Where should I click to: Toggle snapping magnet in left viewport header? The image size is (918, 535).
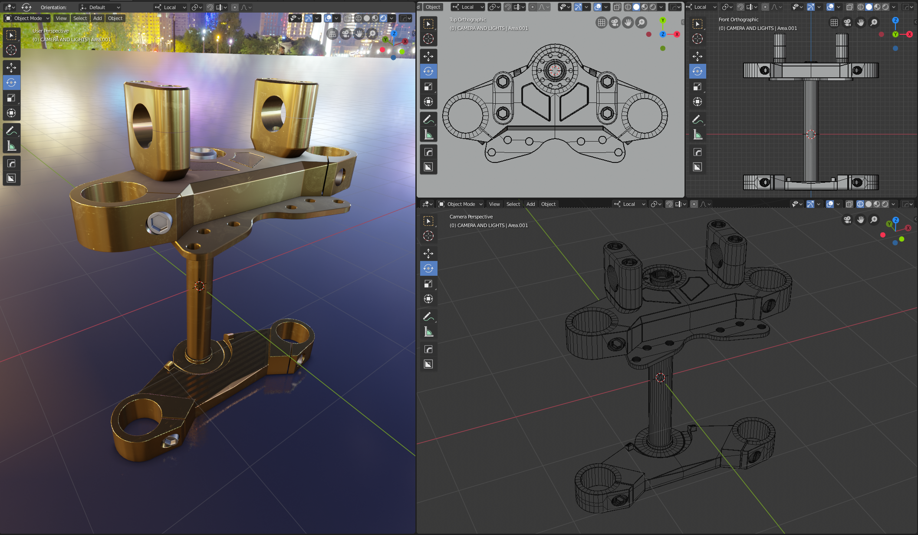click(210, 7)
